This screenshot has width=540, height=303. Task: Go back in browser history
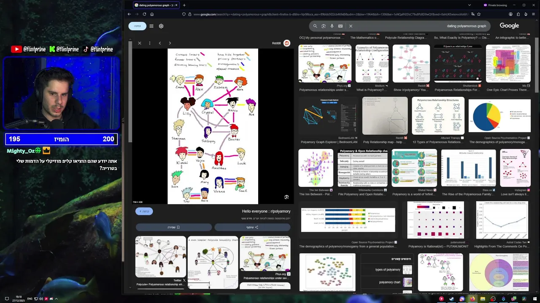(129, 14)
